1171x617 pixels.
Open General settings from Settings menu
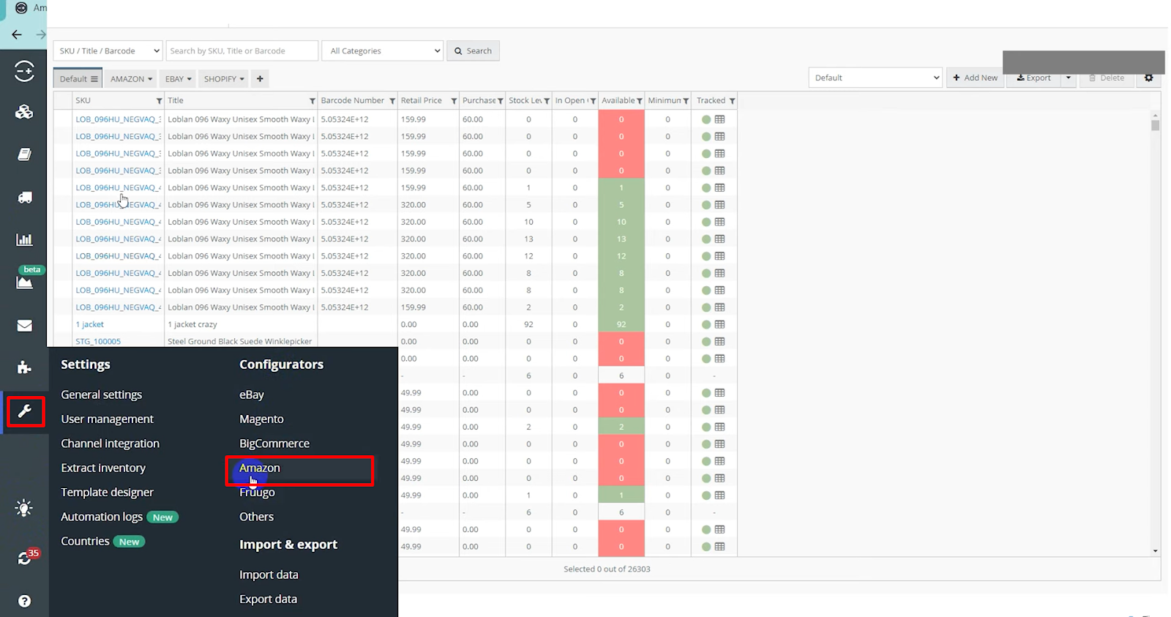(x=102, y=394)
